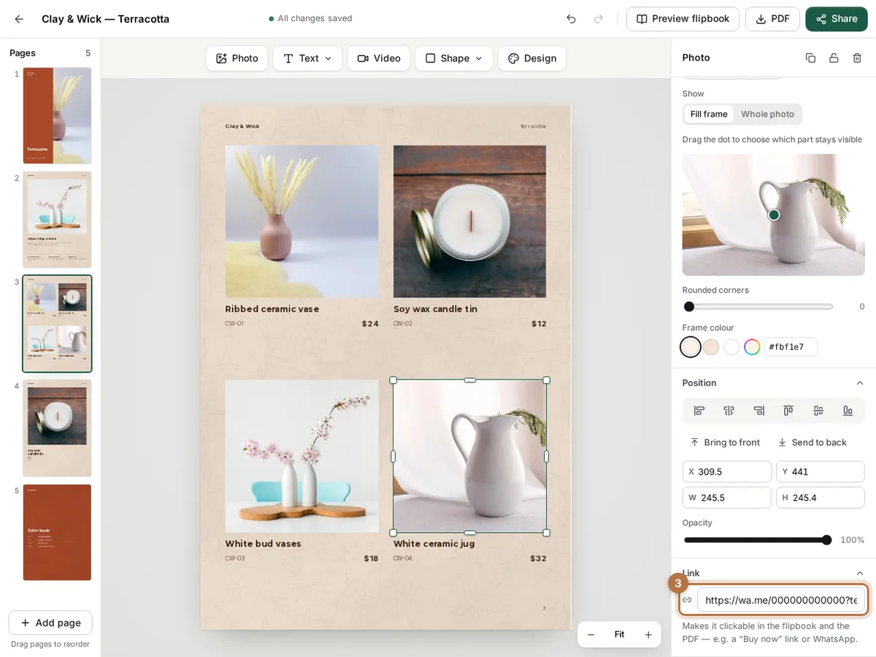Open page 4 thumbnail in Pages panel
Viewport: 876px width, 657px height.
coord(57,428)
